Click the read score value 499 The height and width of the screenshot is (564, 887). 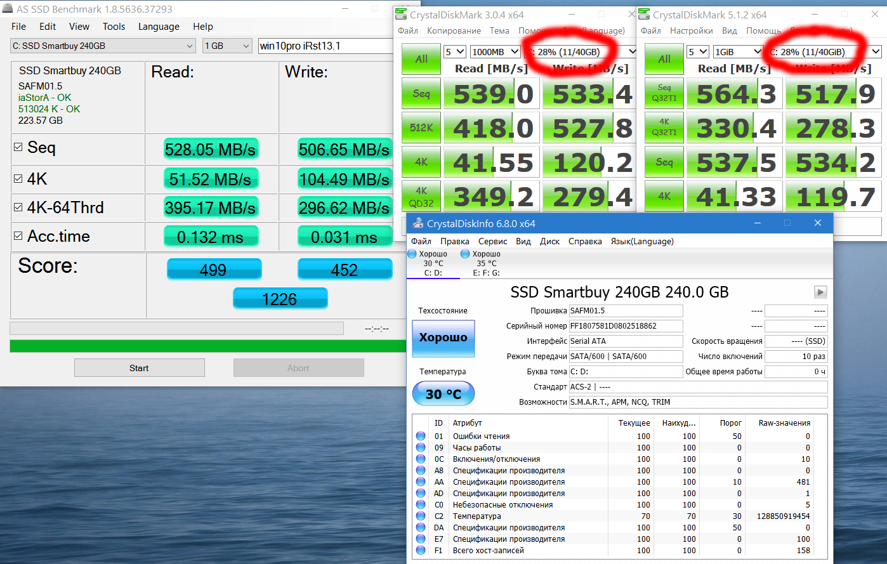(214, 270)
